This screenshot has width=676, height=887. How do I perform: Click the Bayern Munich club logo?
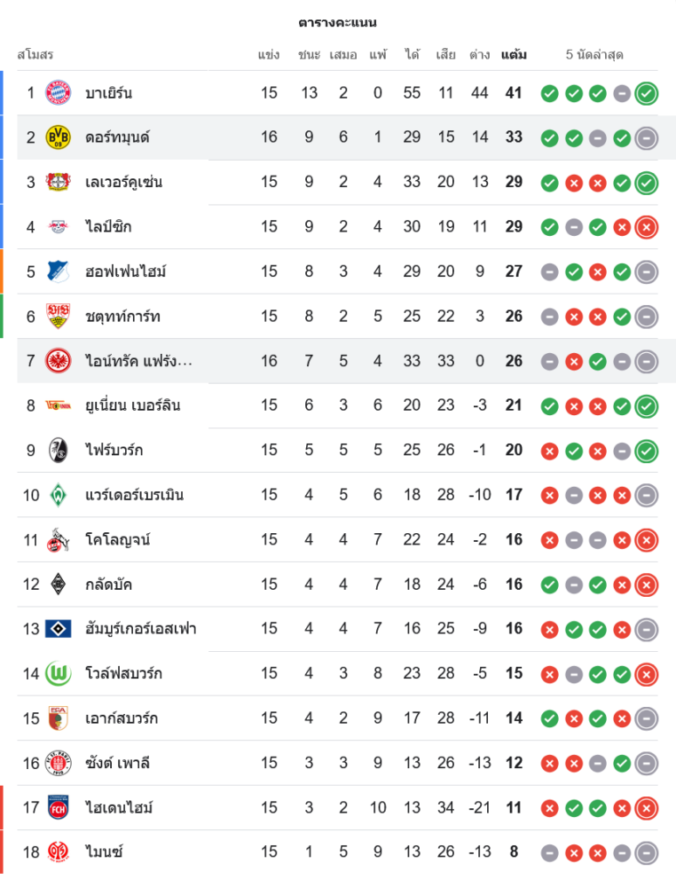[58, 92]
